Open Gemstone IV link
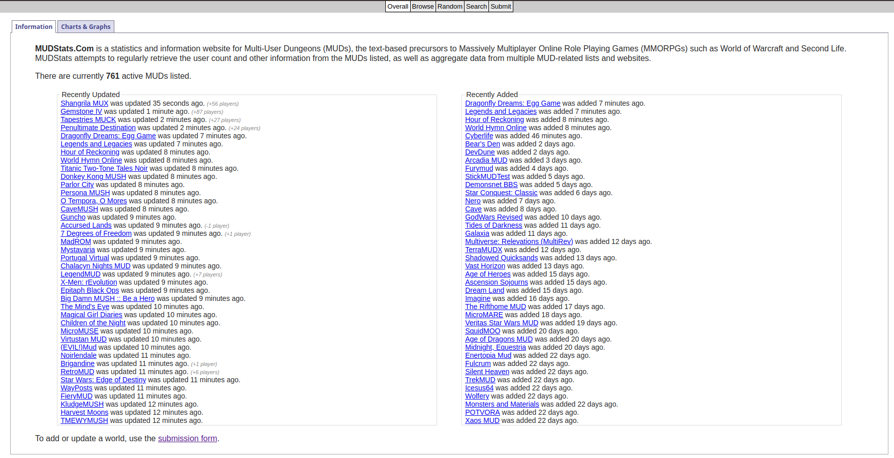The height and width of the screenshot is (458, 894). click(81, 111)
